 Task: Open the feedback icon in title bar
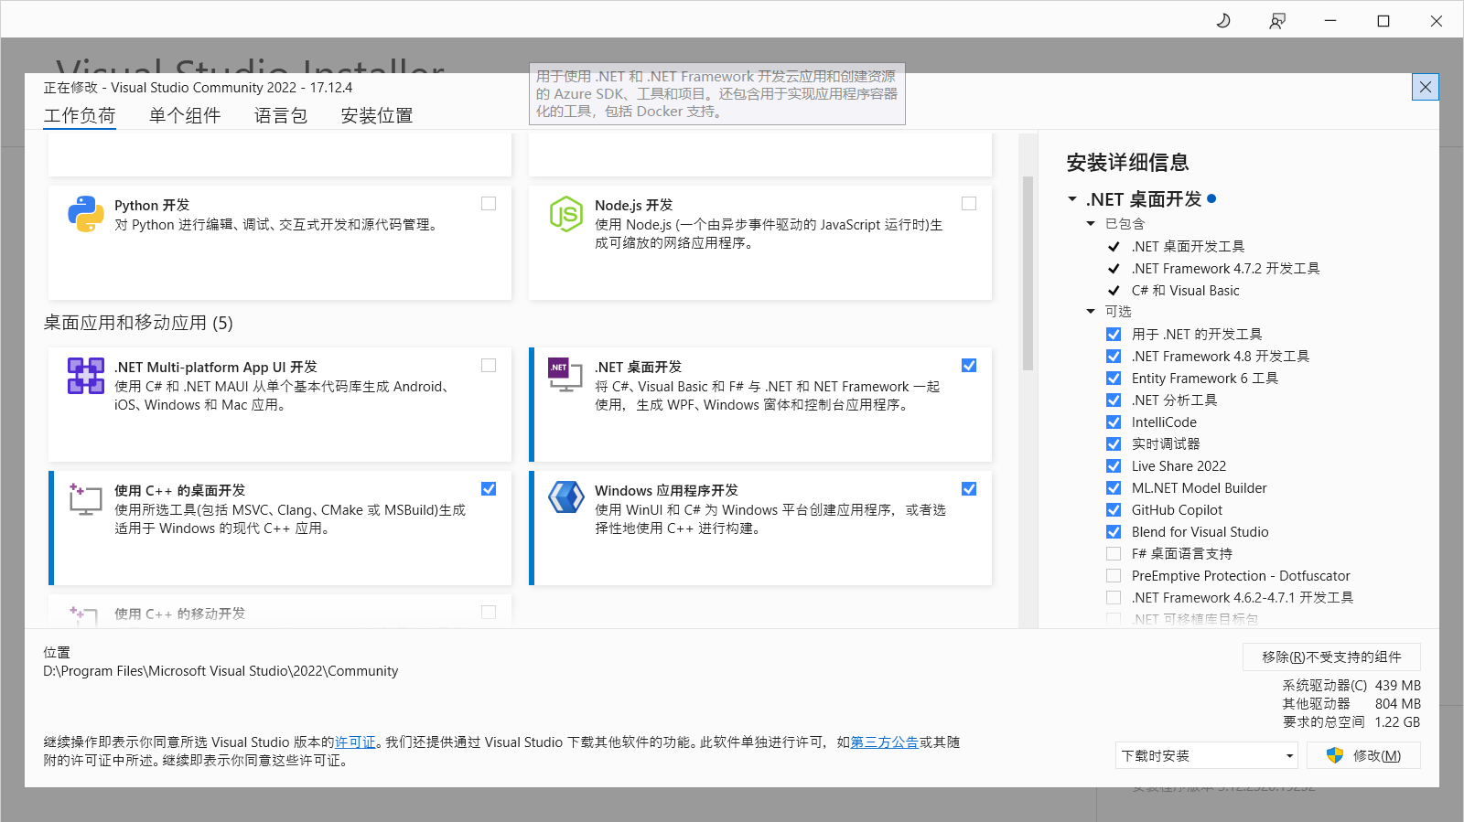pyautogui.click(x=1277, y=20)
